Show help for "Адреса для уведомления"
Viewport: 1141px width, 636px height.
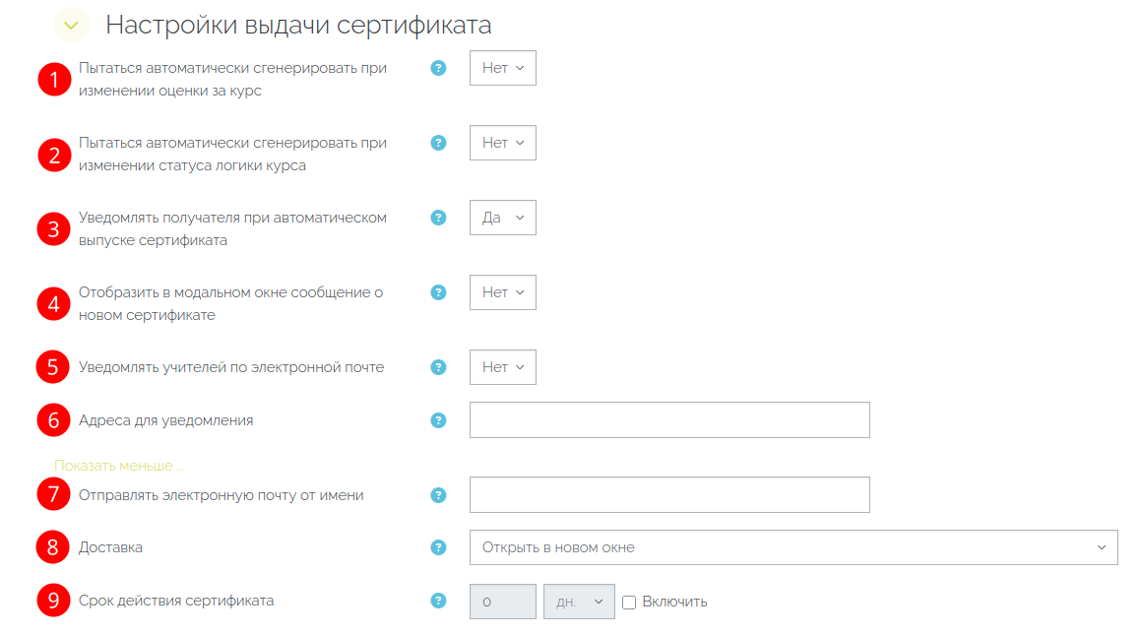[x=439, y=420]
